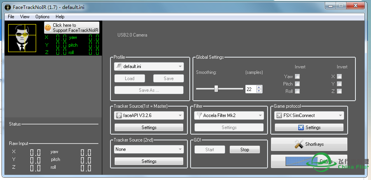Check the Invert X checkbox
The width and height of the screenshot is (371, 180).
pyautogui.click(x=339, y=77)
